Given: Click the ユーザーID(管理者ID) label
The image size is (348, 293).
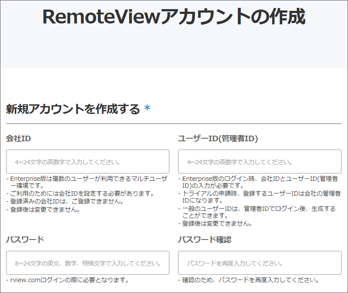Looking at the screenshot, I should coord(218,138).
